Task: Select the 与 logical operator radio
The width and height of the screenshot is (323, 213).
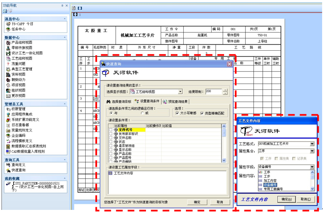Action: (111, 113)
